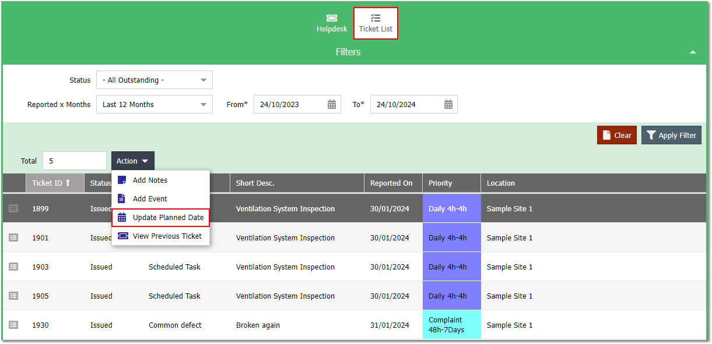Open the Reported x Months dropdown
712x344 pixels.
pyautogui.click(x=155, y=104)
